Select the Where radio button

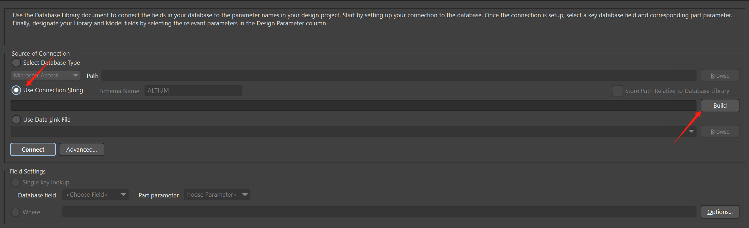coord(16,212)
